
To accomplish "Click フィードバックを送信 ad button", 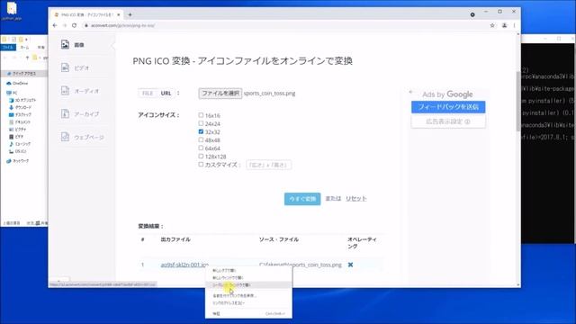I will 448,107.
